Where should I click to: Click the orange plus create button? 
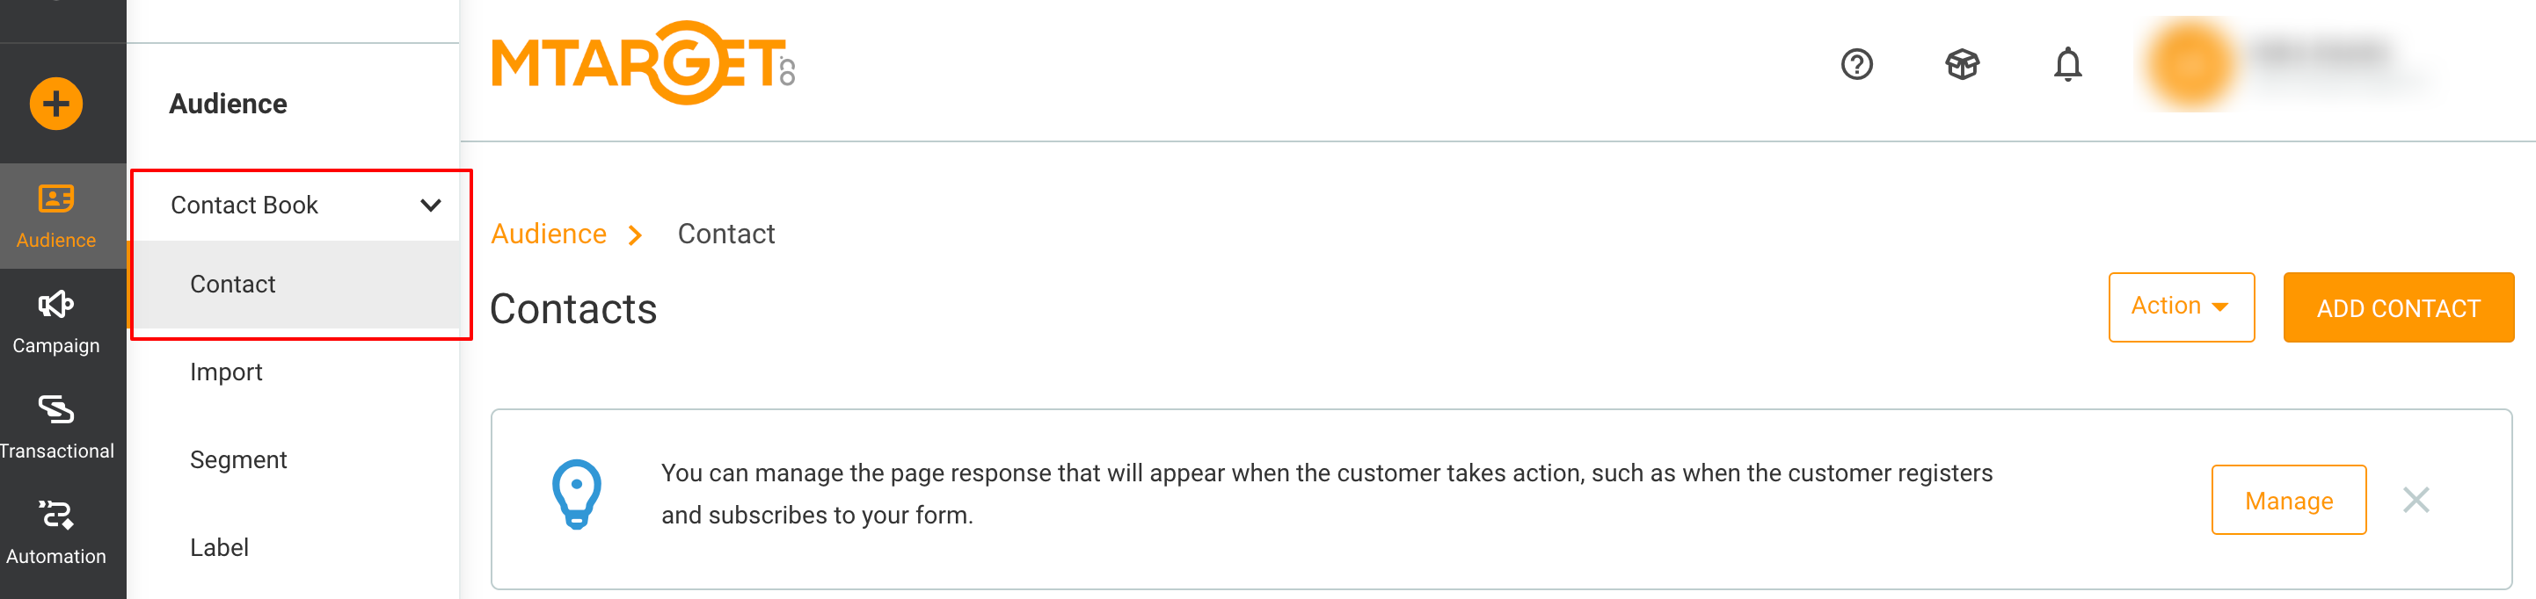click(x=56, y=104)
